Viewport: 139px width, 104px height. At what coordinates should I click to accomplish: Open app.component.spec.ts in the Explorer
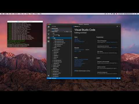[60, 43]
